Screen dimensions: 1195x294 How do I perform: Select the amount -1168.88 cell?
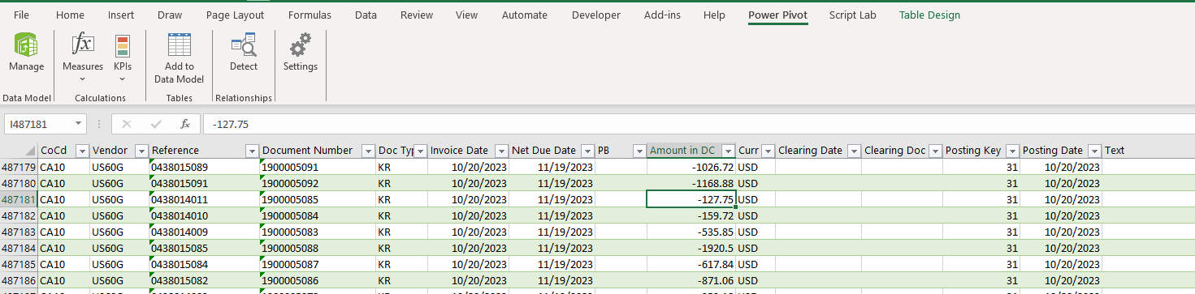(x=691, y=183)
